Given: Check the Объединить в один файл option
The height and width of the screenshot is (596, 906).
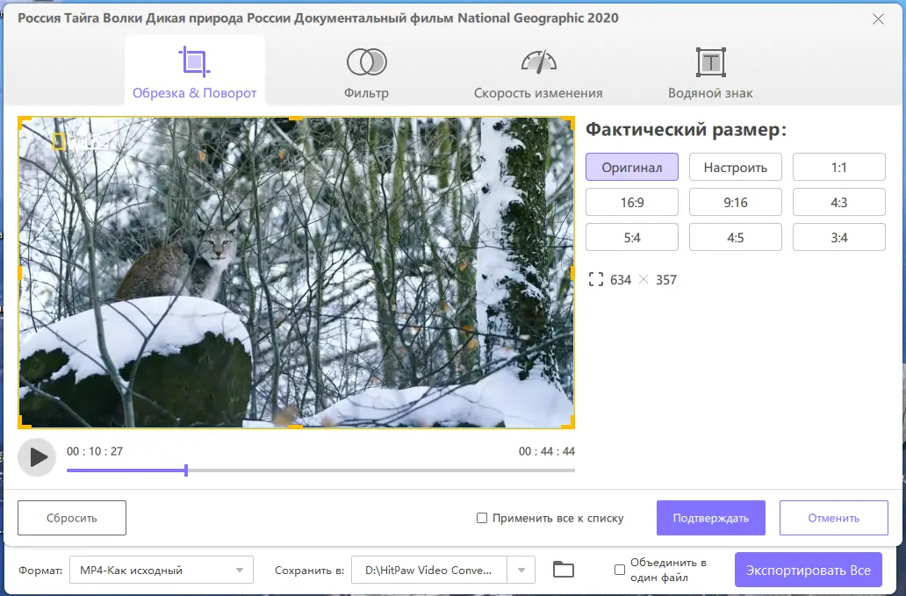Looking at the screenshot, I should tap(619, 569).
